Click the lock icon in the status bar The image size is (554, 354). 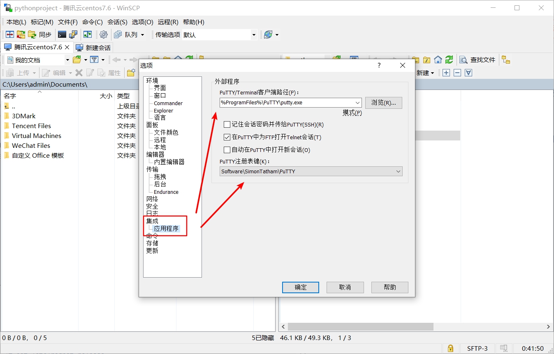[x=450, y=348]
